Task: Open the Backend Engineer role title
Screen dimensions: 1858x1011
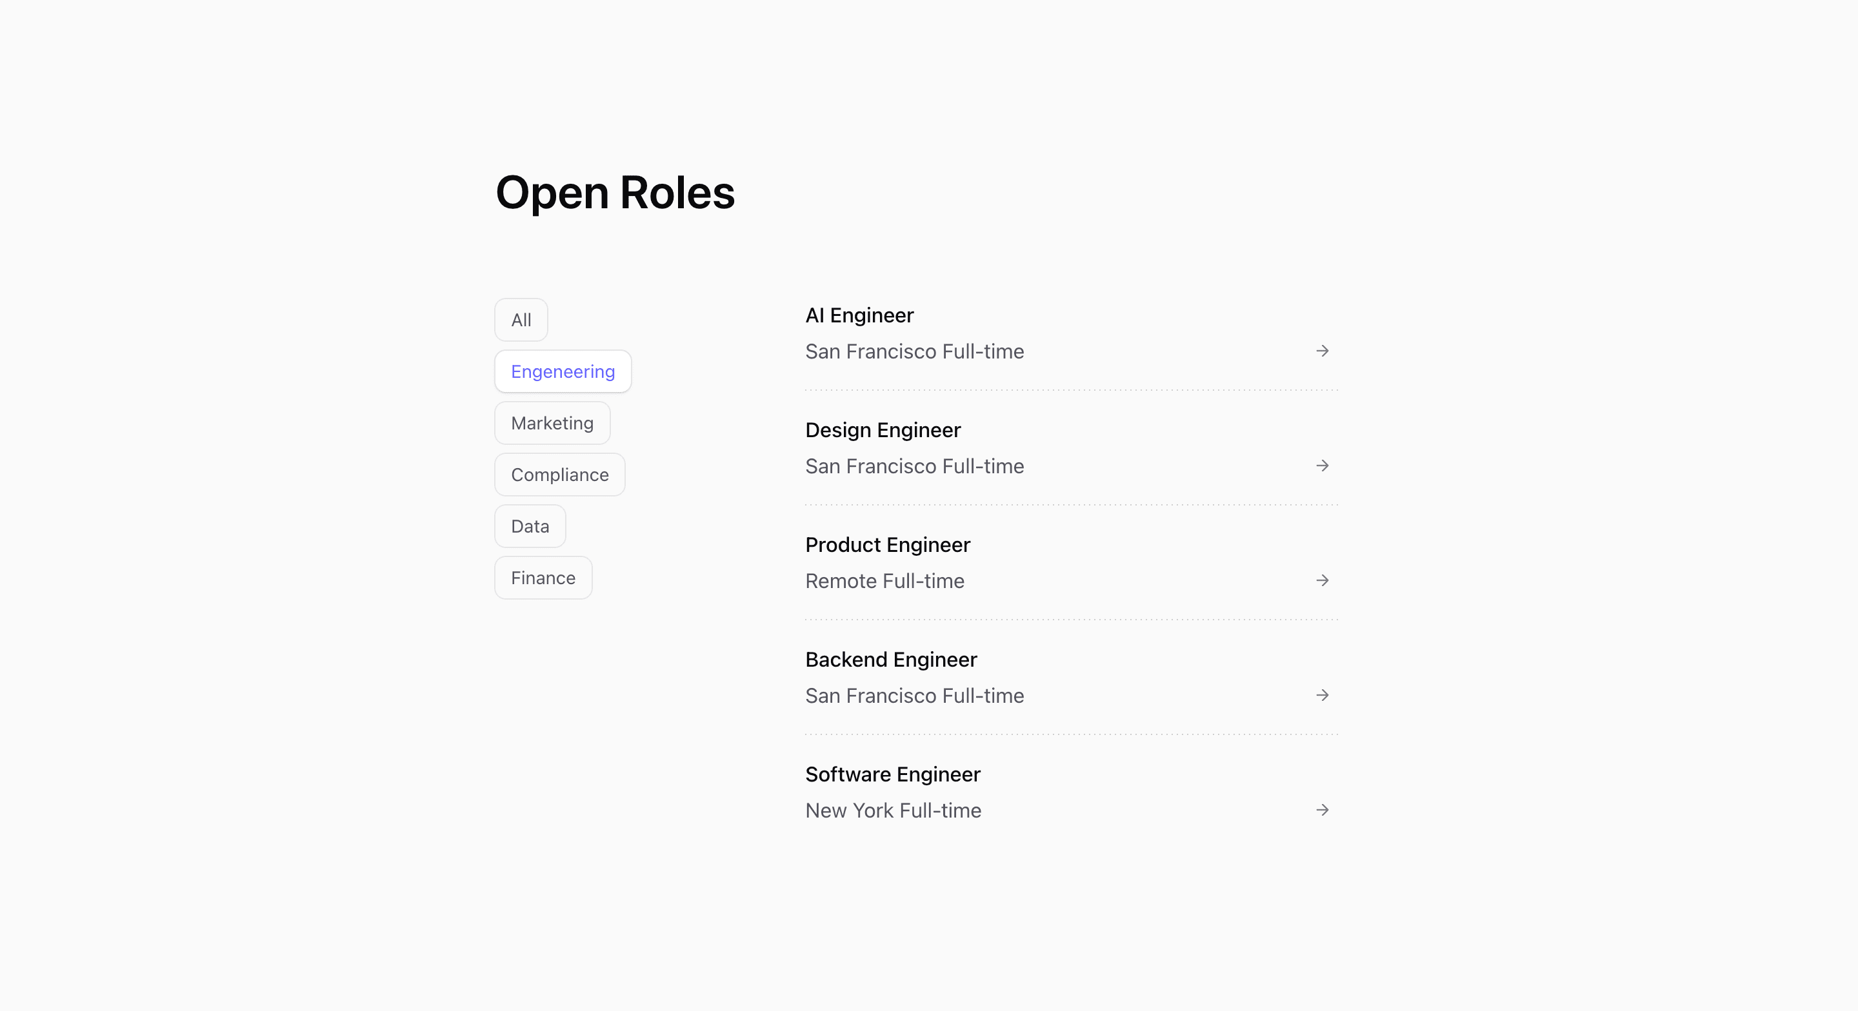Action: coord(891,659)
